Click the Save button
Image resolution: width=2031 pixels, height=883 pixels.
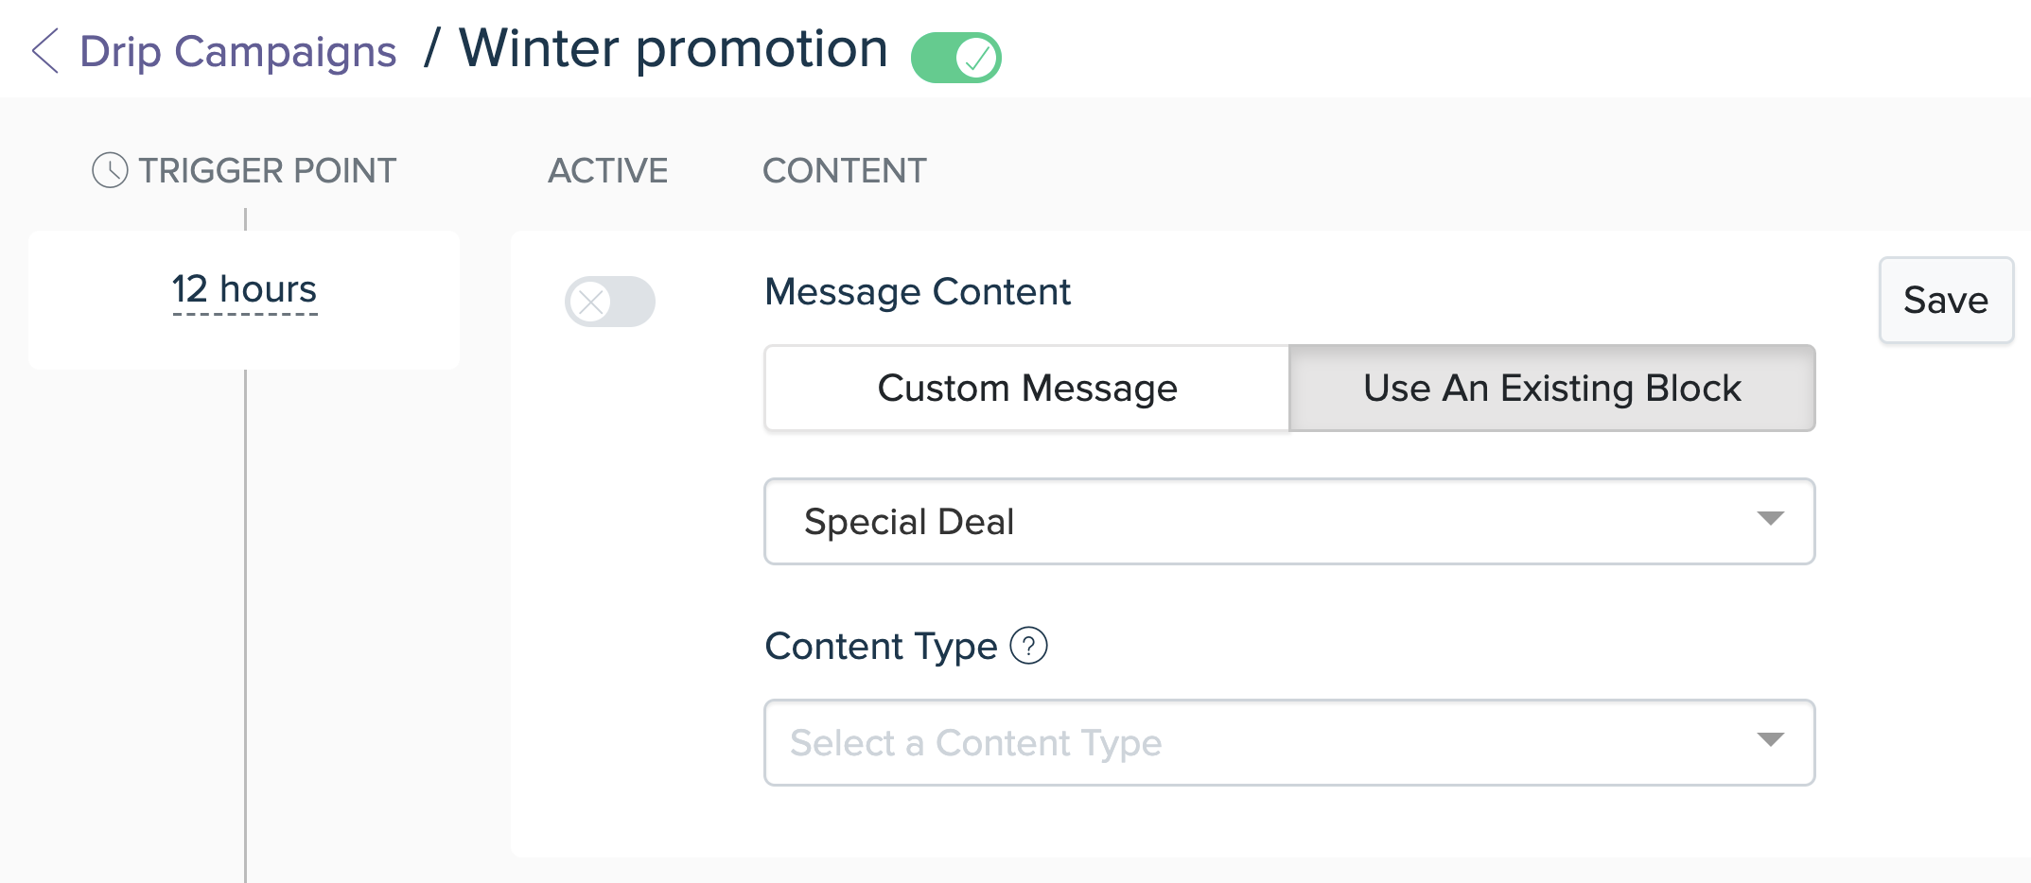1946,301
